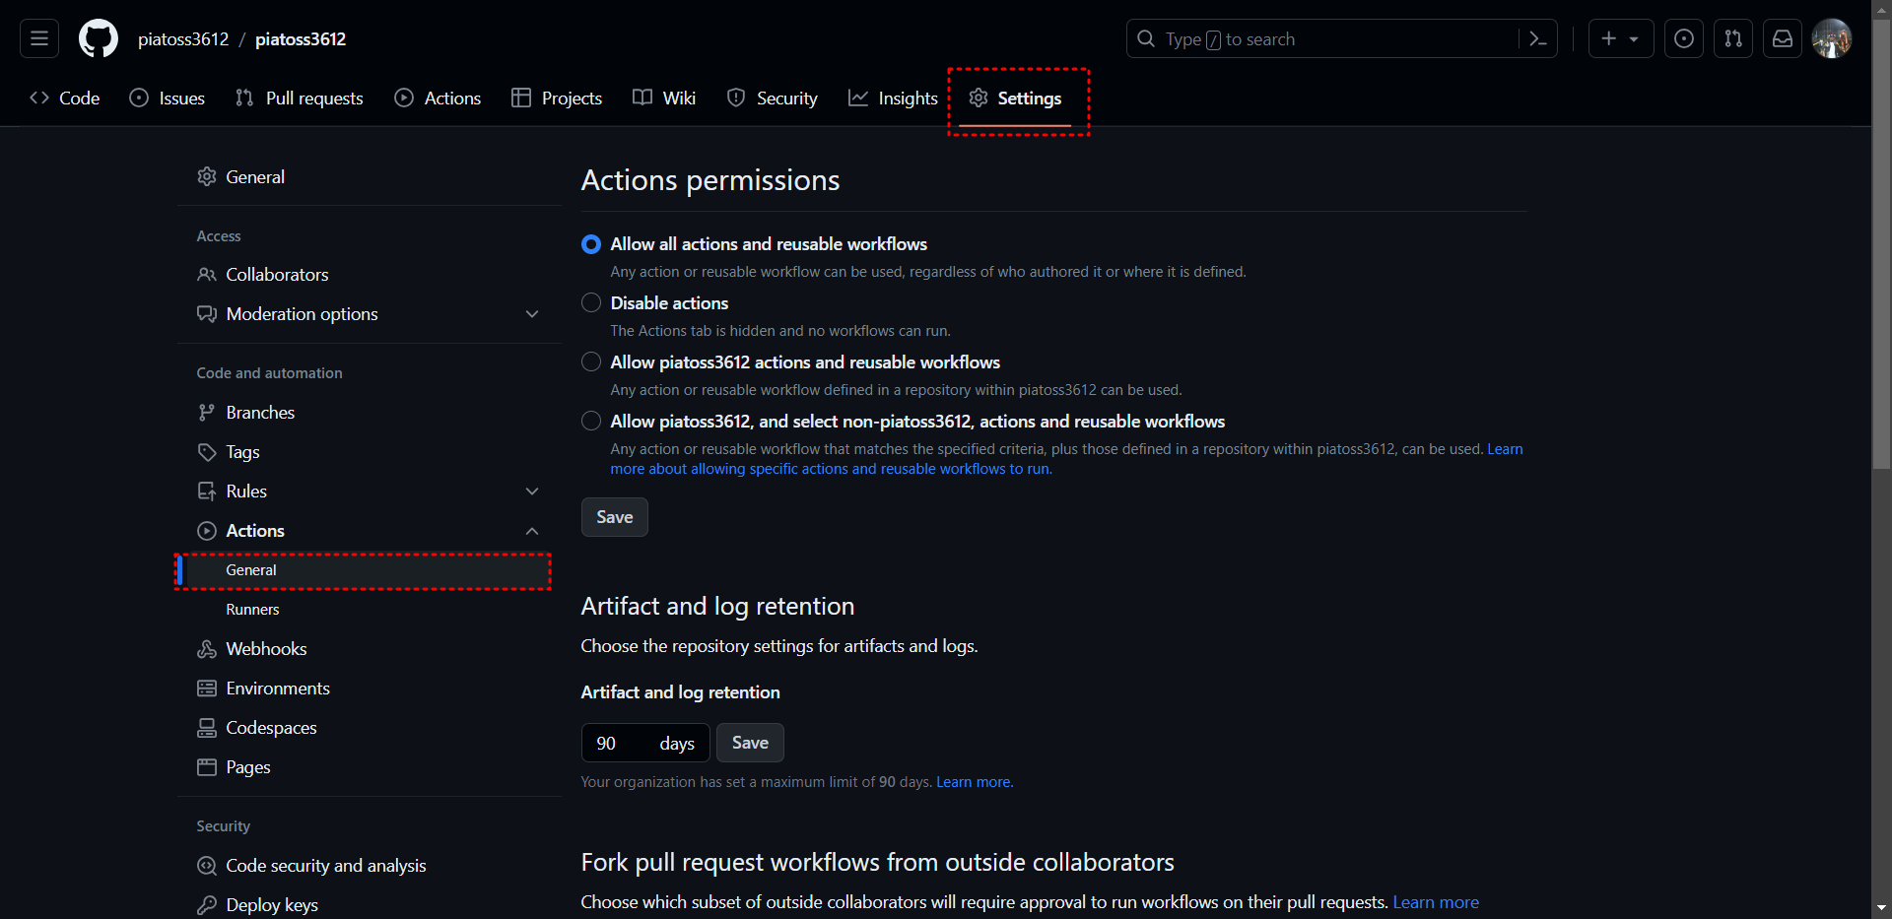Open the Issues tab
Screen dimensions: 1892x919
168,98
